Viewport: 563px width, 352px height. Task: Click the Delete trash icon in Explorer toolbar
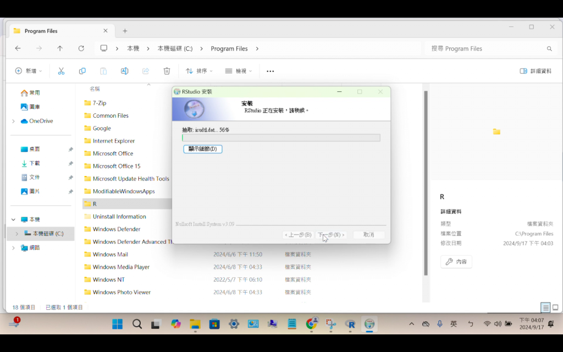pos(167,71)
